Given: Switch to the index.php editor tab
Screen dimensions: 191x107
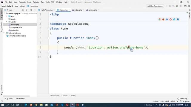Looking at the screenshot, I should [x=78, y=10].
